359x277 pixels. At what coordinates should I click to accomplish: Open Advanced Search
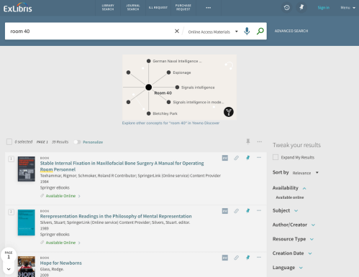291,31
